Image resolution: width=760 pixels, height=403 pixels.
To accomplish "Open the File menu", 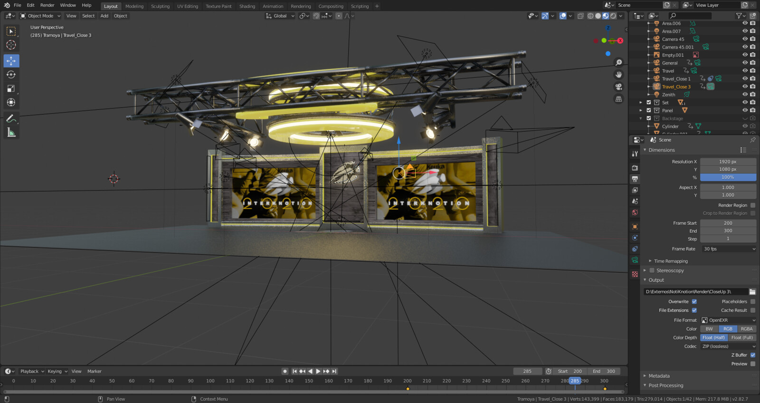I will tap(18, 5).
